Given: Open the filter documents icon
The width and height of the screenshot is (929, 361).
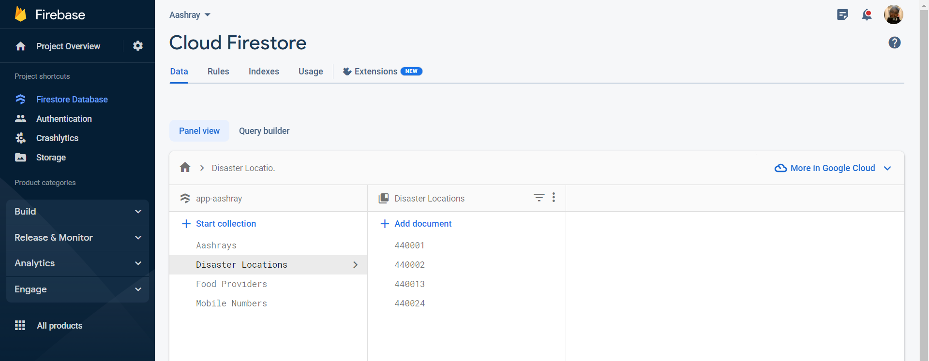Looking at the screenshot, I should (x=539, y=197).
